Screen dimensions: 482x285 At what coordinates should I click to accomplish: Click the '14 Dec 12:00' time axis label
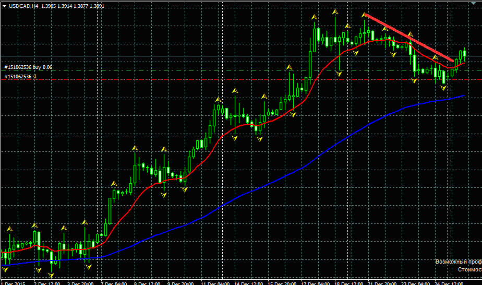coord(249,283)
